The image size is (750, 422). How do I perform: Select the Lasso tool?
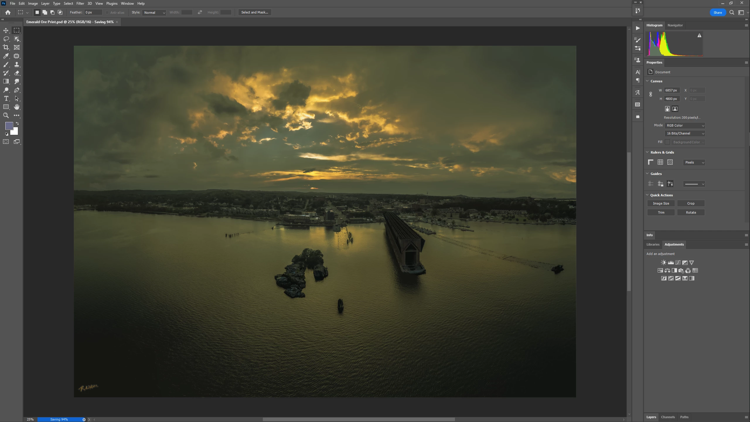(6, 39)
